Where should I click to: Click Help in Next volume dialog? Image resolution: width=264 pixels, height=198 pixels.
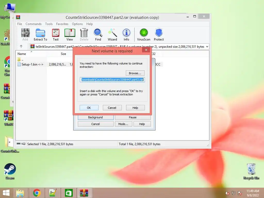(135, 108)
